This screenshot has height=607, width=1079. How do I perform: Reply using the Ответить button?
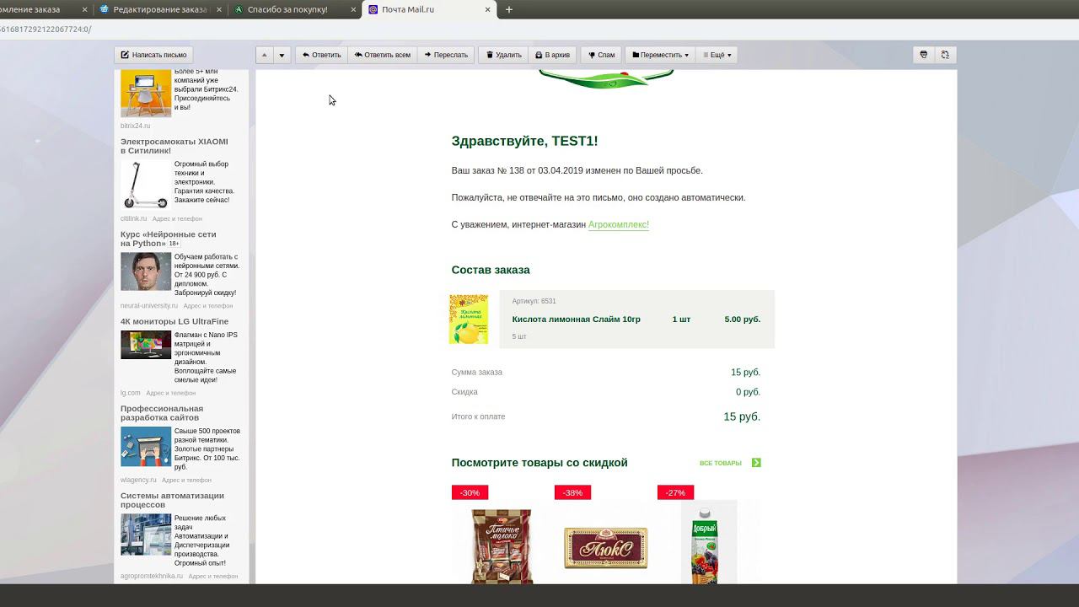(321, 55)
